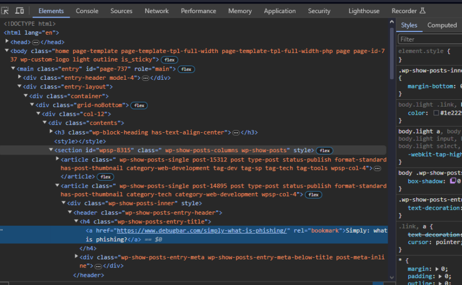Click ellipsis of post-15312 article node
The width and height of the screenshot is (462, 285).
pyautogui.click(x=377, y=169)
